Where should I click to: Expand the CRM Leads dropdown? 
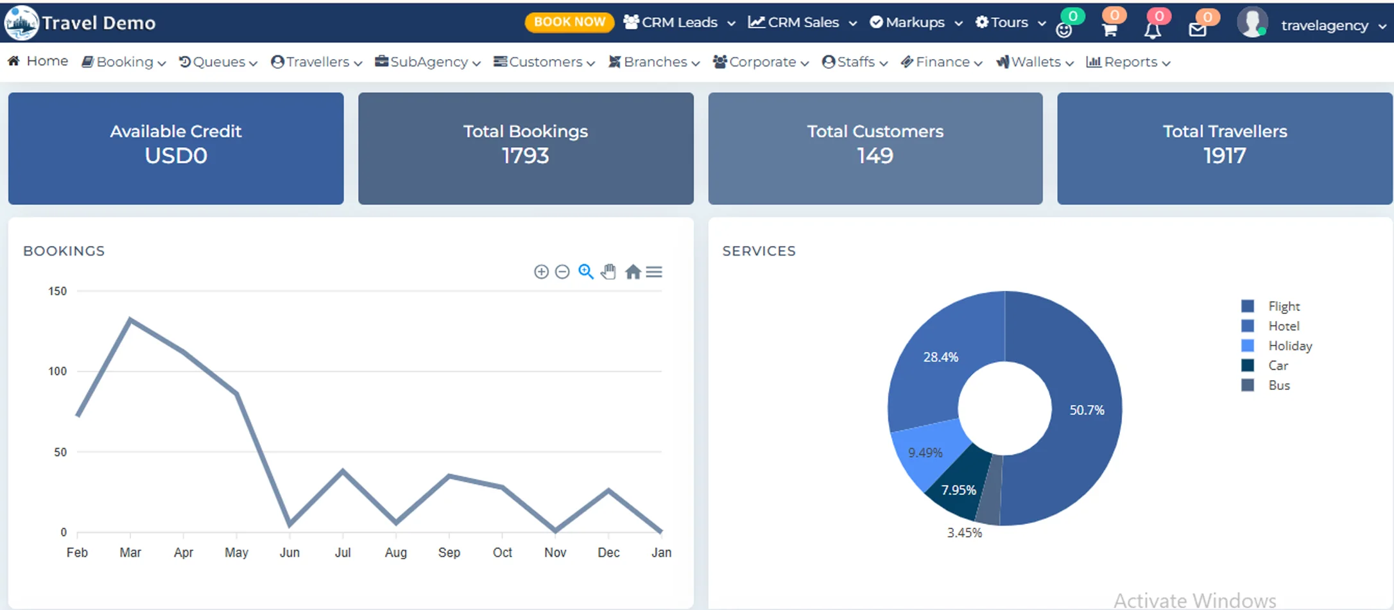pos(680,22)
